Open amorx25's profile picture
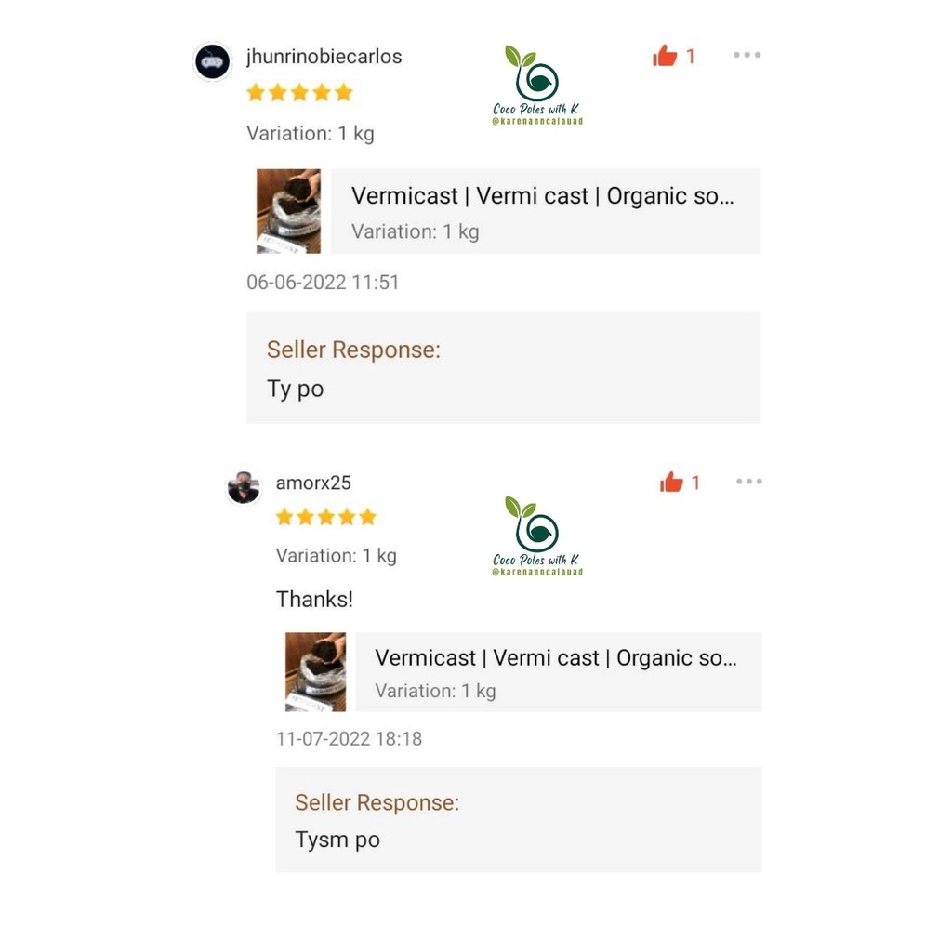 [x=245, y=487]
